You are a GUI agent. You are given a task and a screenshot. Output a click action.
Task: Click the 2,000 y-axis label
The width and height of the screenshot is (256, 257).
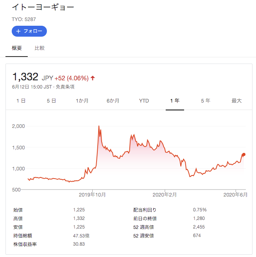point(18,126)
